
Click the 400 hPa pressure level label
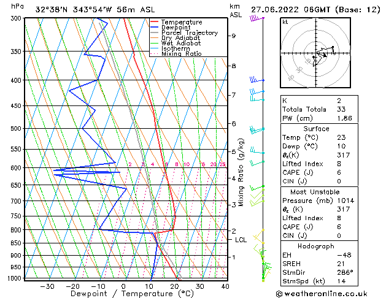(x=17, y=80)
